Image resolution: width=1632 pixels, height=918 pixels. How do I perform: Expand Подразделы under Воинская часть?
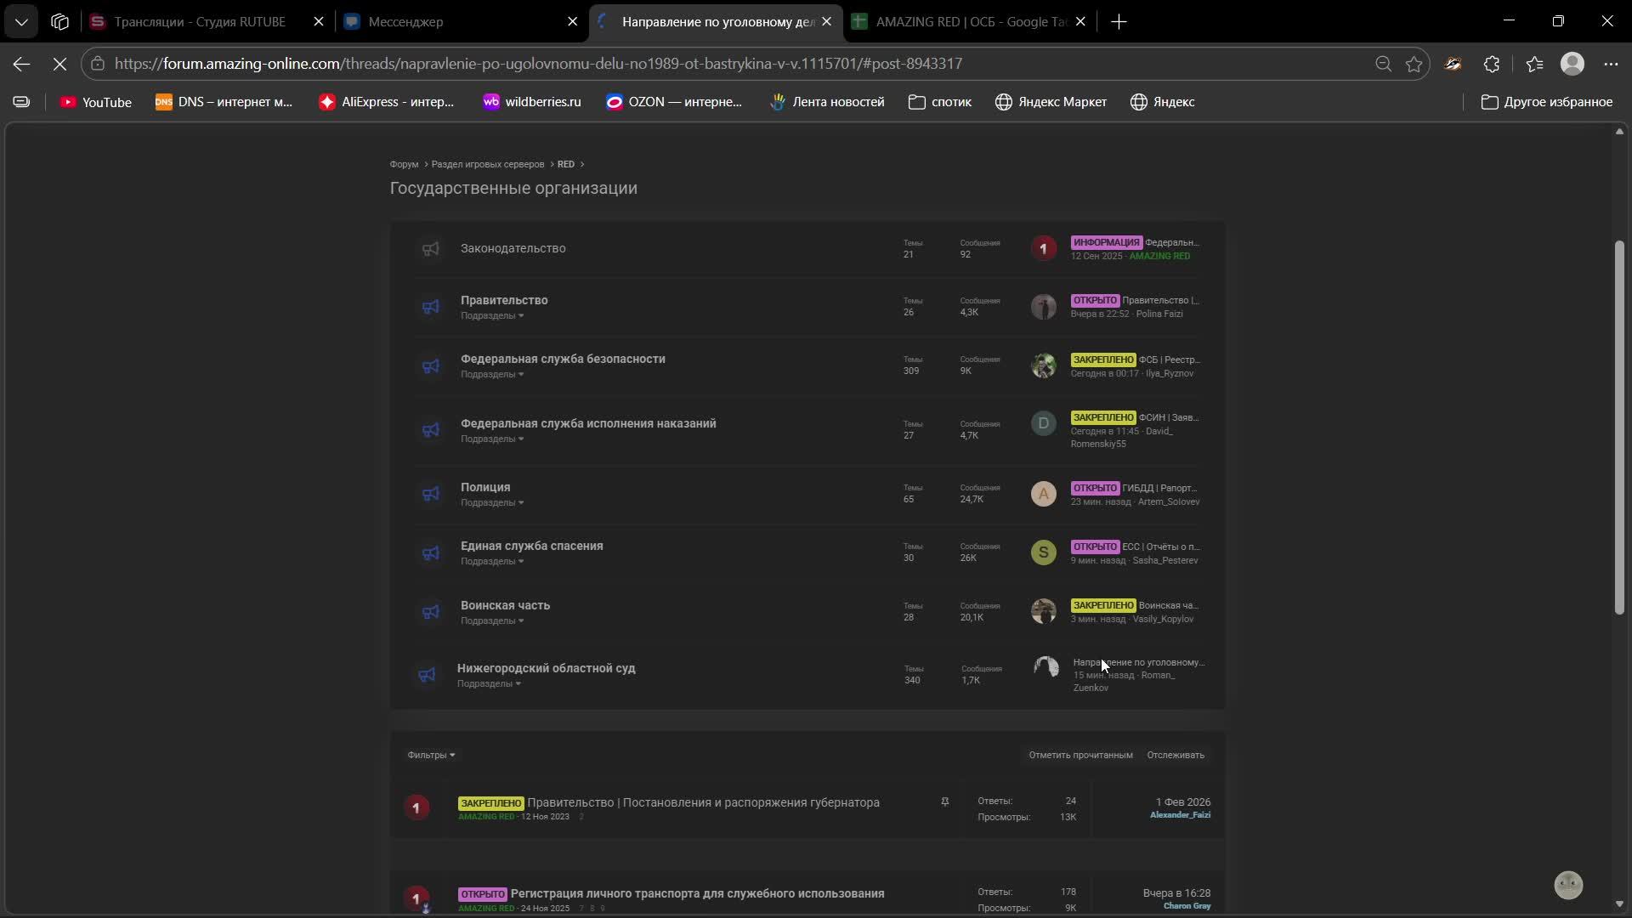coord(491,621)
